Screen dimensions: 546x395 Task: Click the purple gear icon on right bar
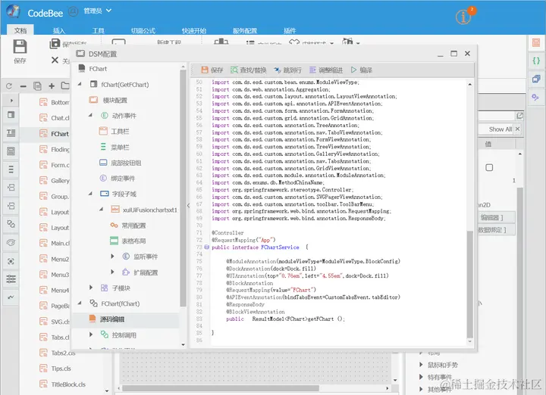535,98
